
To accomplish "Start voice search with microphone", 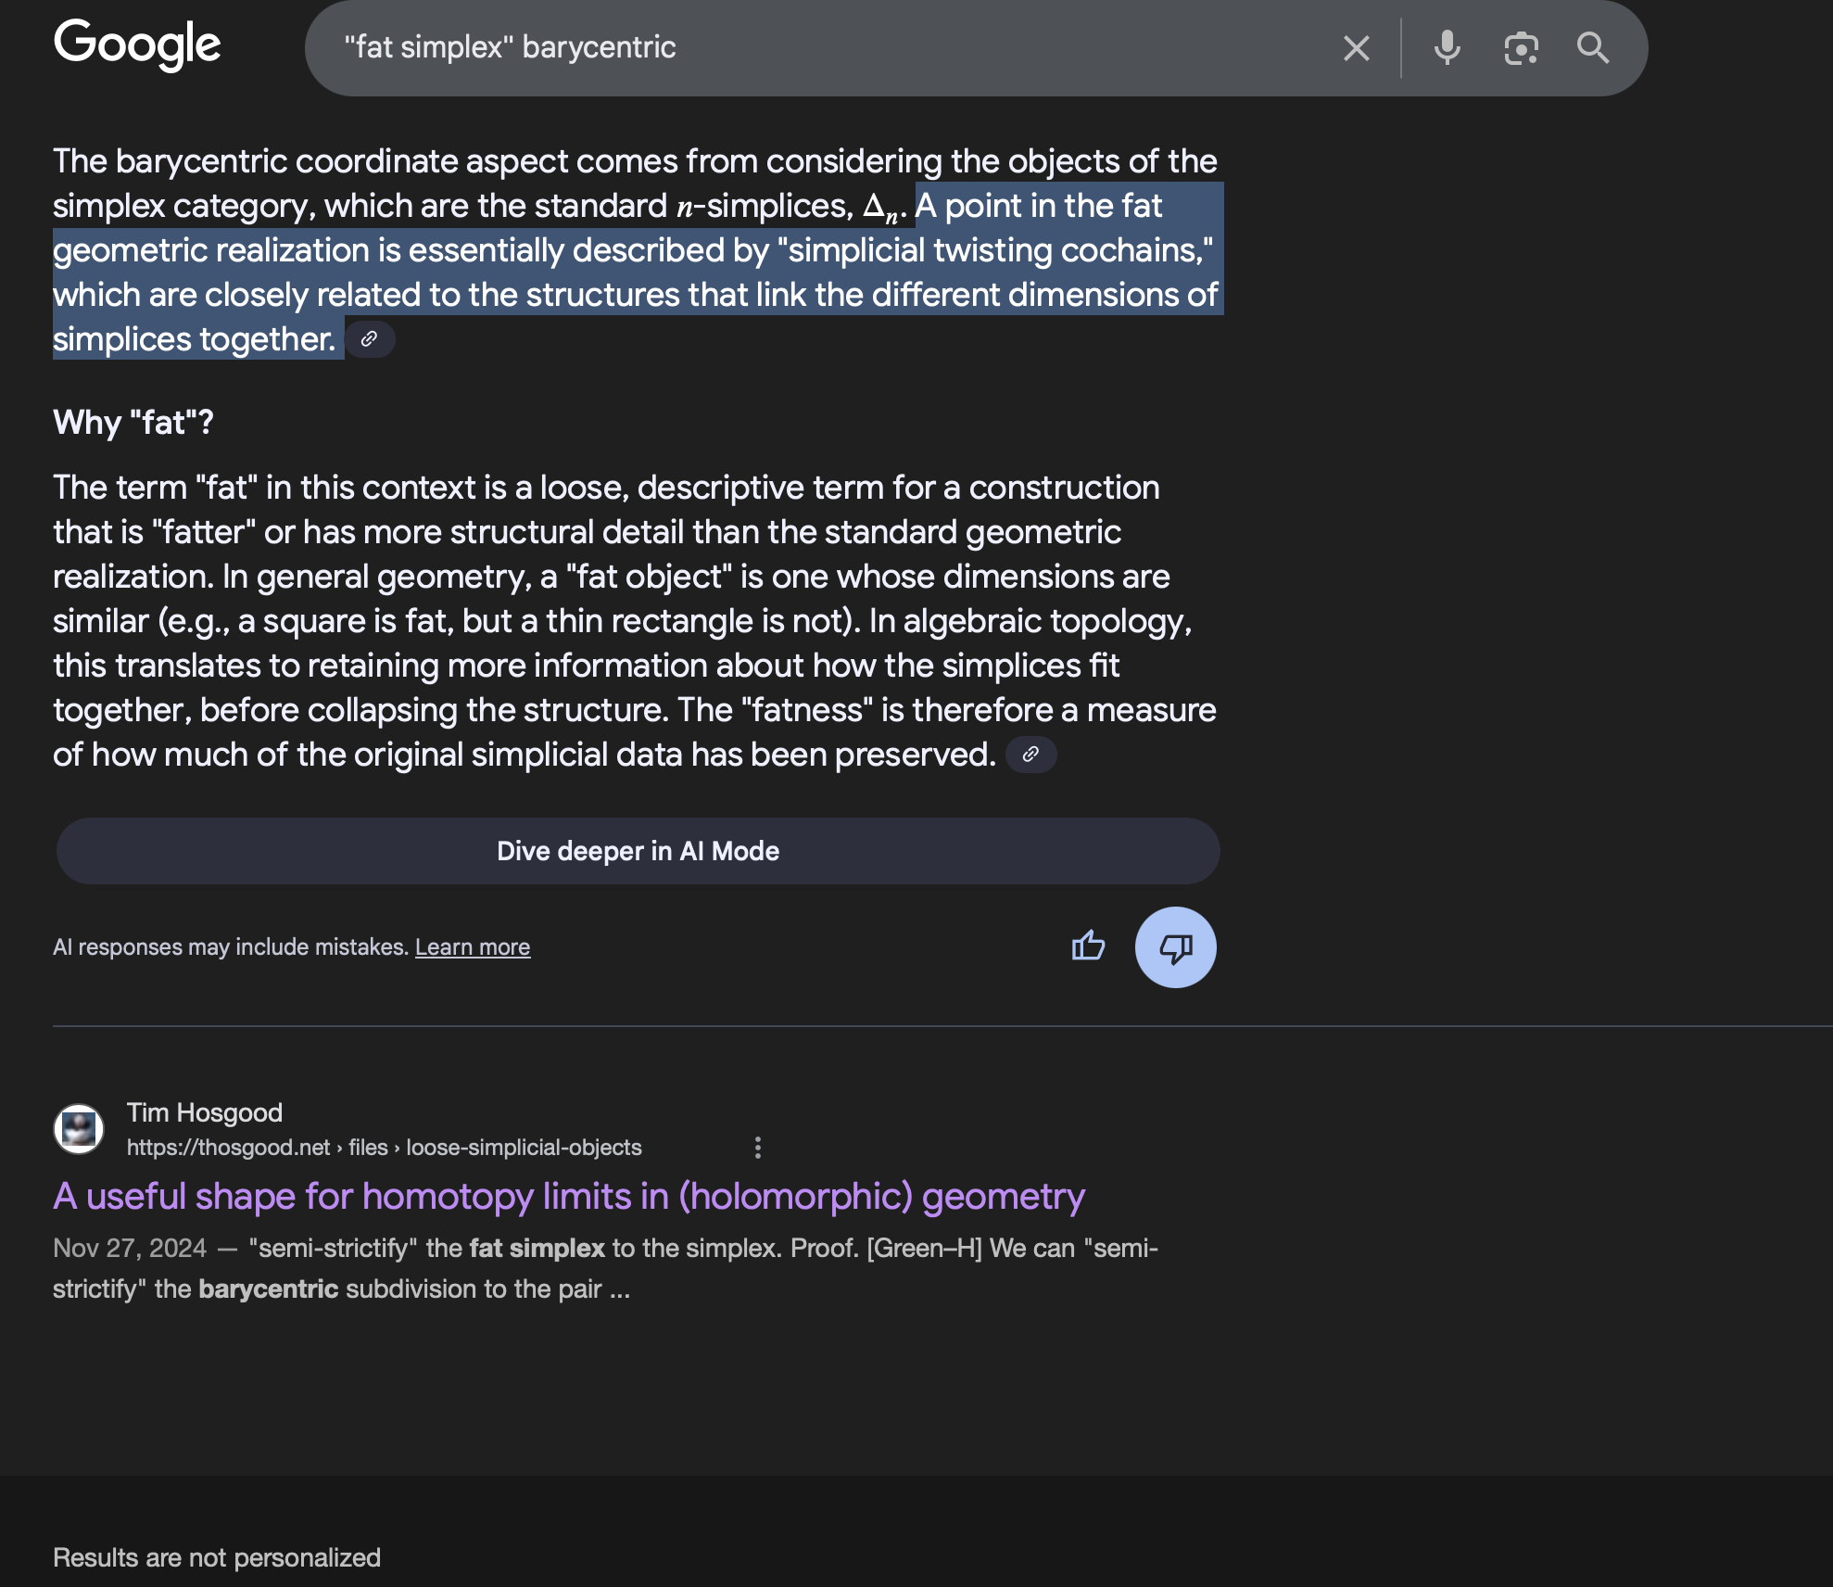I will point(1447,48).
